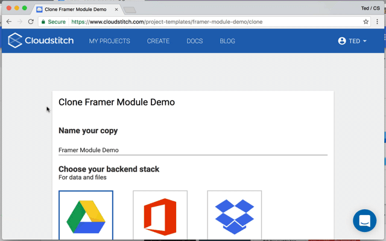Open MY PROJECTS page

110,41
